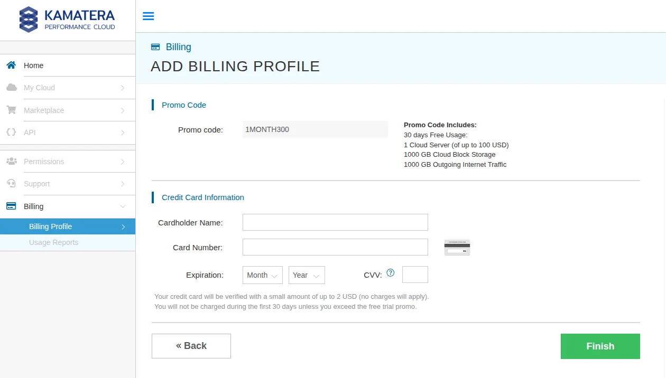Expand the My Cloud menu chevron
The height and width of the screenshot is (378, 666).
(x=123, y=88)
